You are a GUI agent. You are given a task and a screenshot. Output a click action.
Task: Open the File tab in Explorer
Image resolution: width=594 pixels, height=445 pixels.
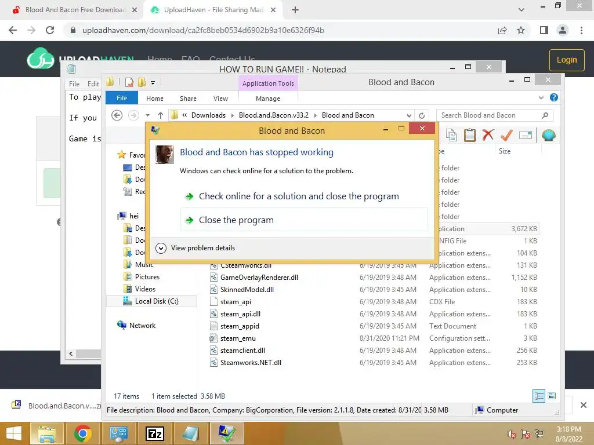coord(122,98)
